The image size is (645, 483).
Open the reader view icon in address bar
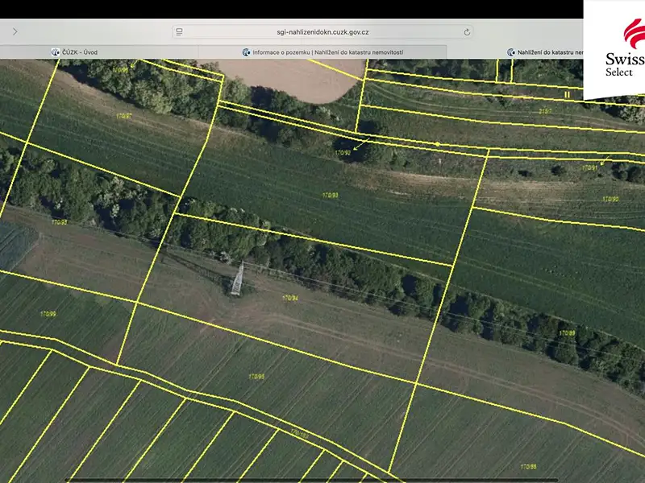tap(179, 32)
